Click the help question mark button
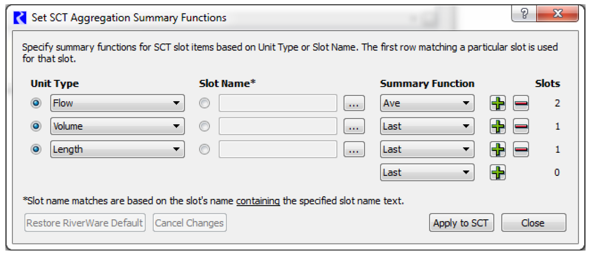 click(x=524, y=15)
